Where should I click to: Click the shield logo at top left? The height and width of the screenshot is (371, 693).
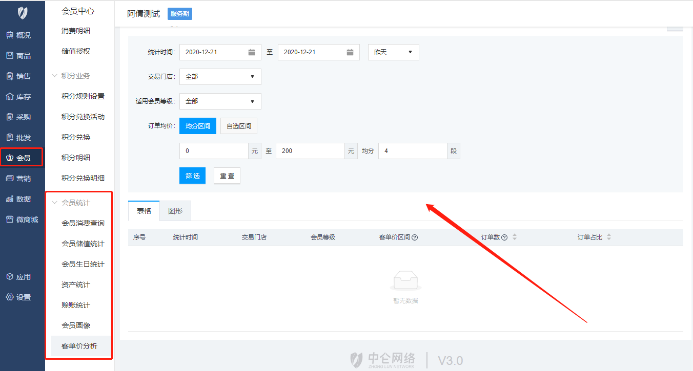point(23,12)
